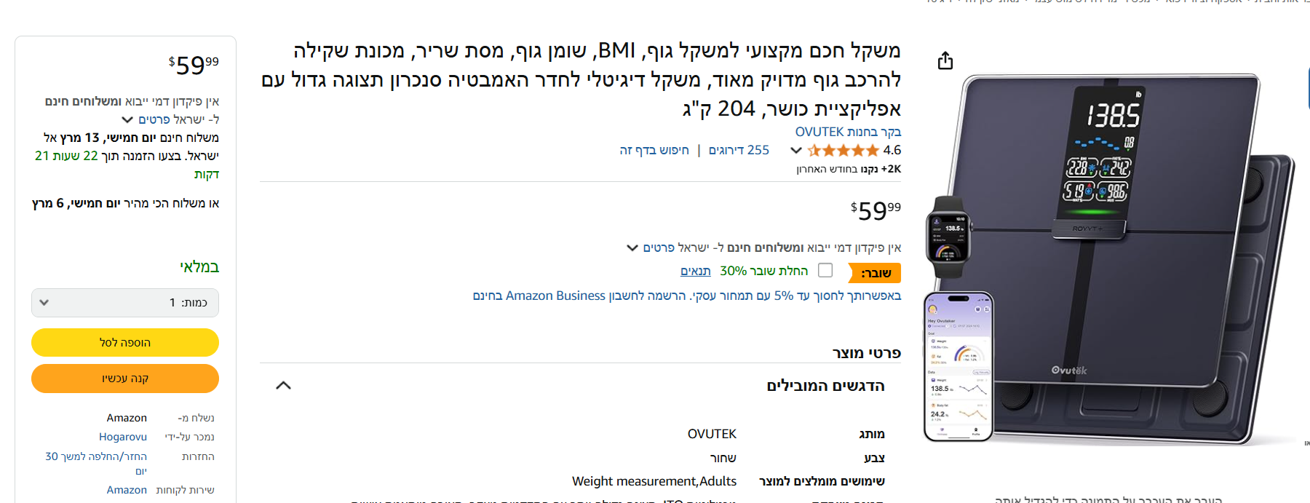Screen dimensions: 1310x503
Task: Open the 255 דירוגים ratings link
Action: (739, 150)
